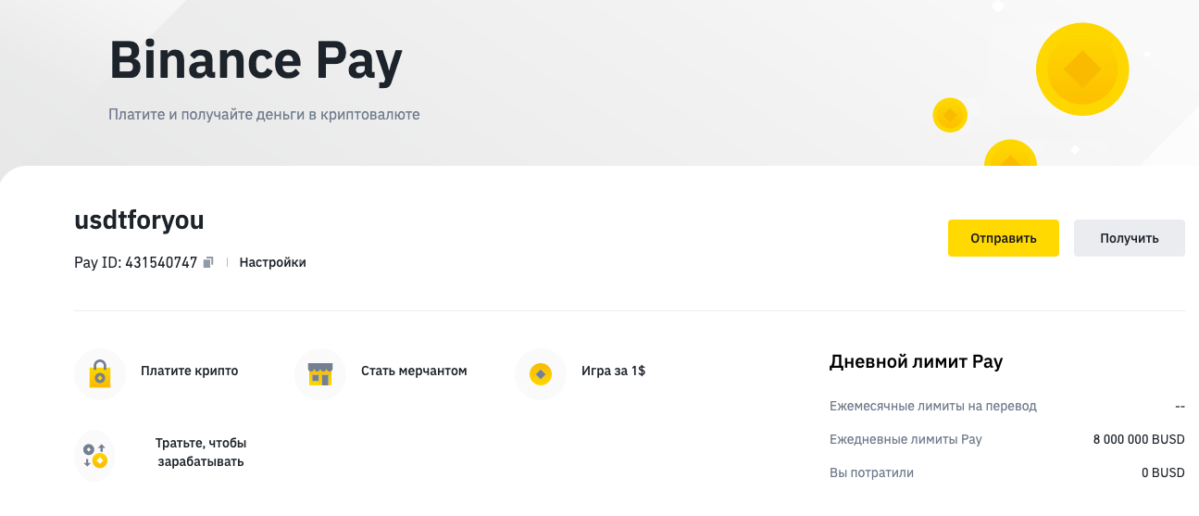Click the Pay ID number 431540747
This screenshot has width=1199, height=516.
[161, 262]
